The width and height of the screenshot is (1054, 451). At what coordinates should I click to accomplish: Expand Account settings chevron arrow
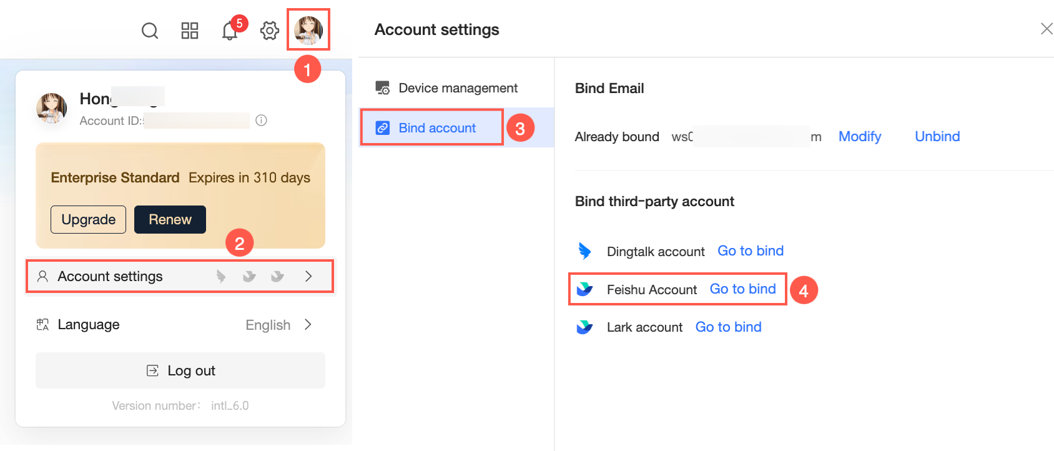pyautogui.click(x=308, y=276)
